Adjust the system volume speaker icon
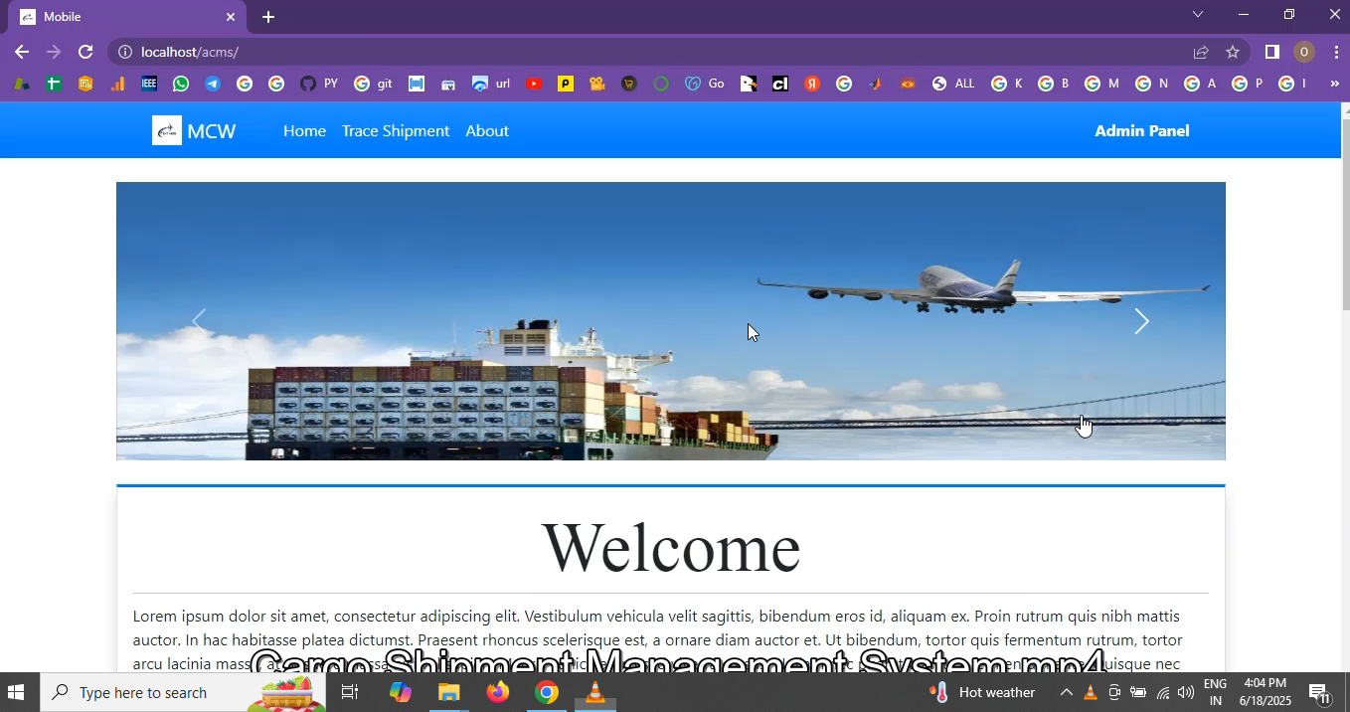 point(1185,692)
